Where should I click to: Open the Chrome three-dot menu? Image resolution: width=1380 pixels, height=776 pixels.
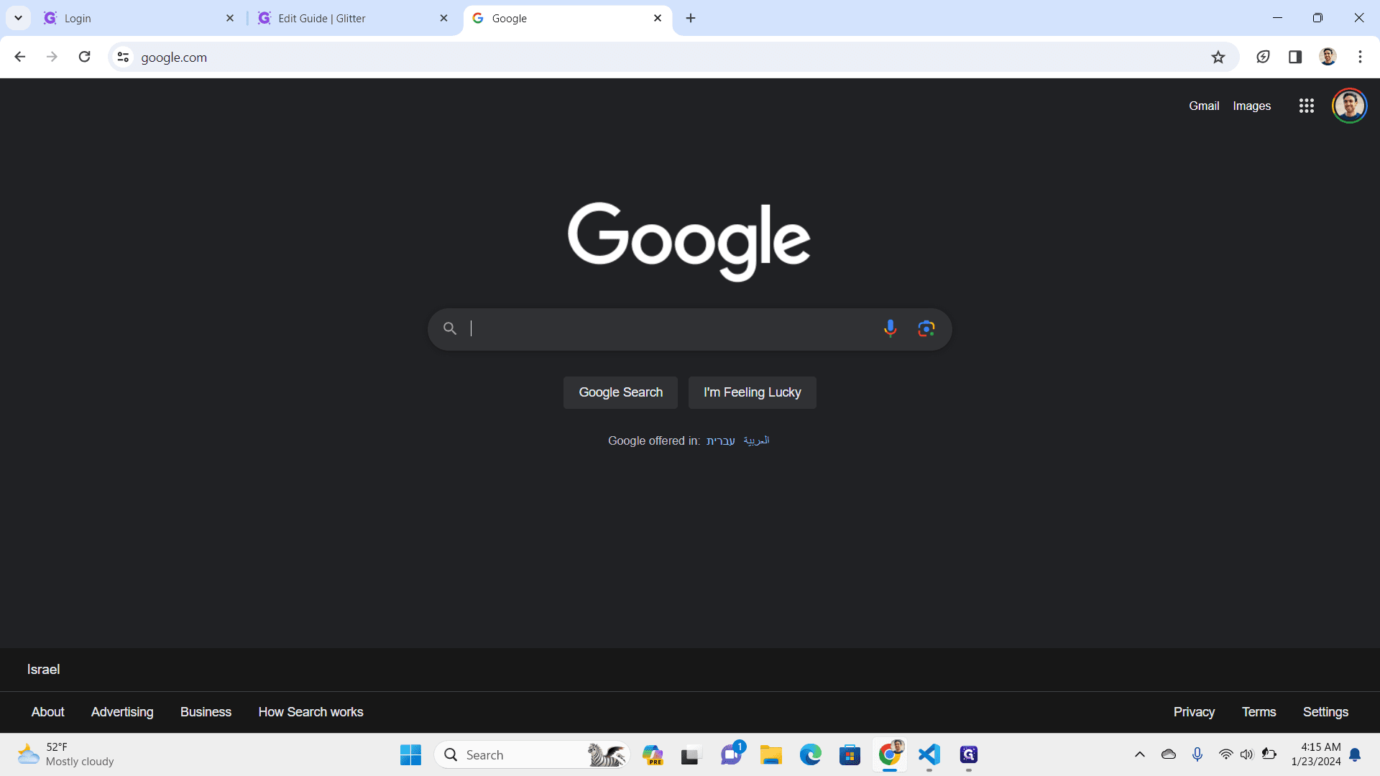tap(1360, 57)
